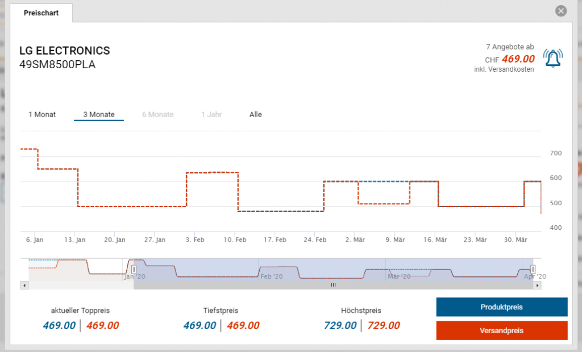Switch to the 3 Monate range
This screenshot has width=582, height=352.
pos(99,114)
